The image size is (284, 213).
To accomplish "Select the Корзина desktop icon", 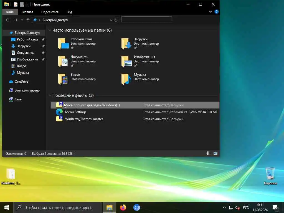I will pyautogui.click(x=270, y=176).
